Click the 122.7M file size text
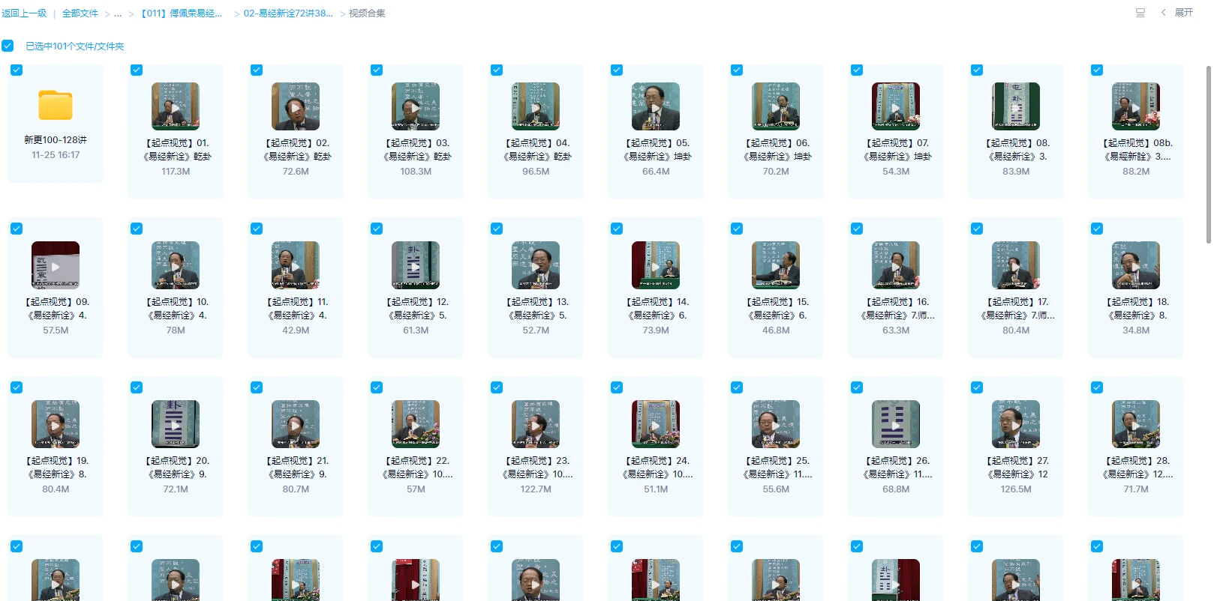The width and height of the screenshot is (1214, 601). pyautogui.click(x=536, y=489)
